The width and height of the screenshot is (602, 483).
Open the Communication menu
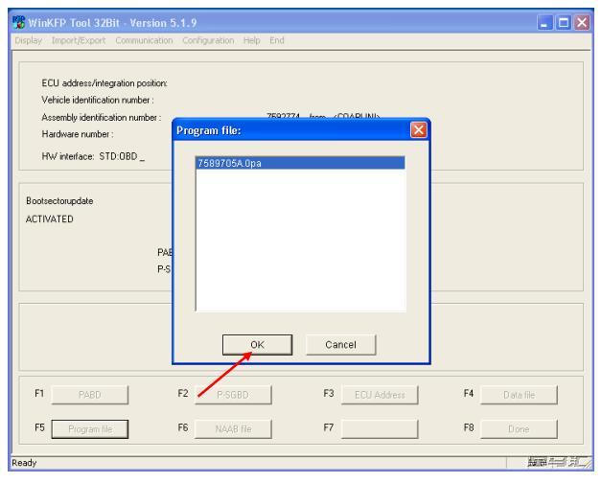click(x=144, y=40)
